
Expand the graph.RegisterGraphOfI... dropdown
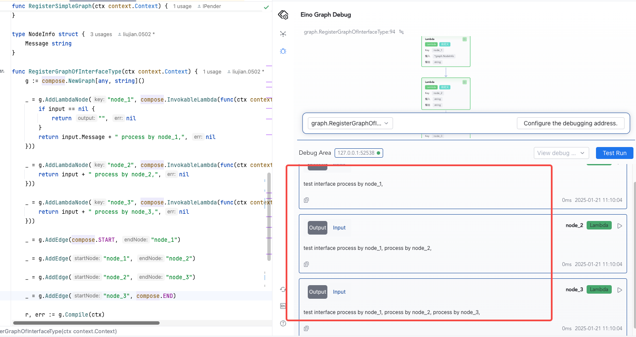[350, 123]
